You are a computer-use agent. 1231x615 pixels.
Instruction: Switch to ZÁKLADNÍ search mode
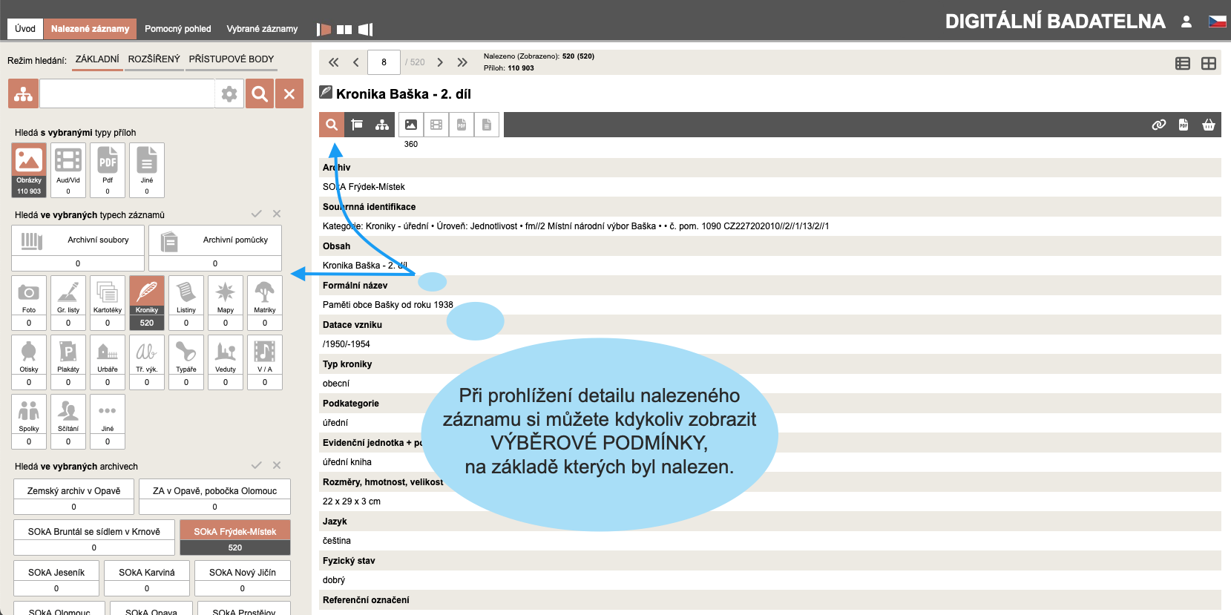97,59
